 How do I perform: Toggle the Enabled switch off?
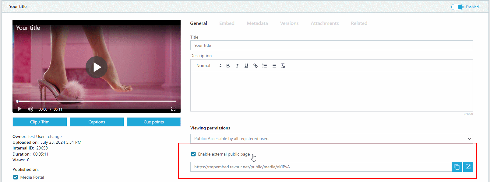(x=457, y=7)
